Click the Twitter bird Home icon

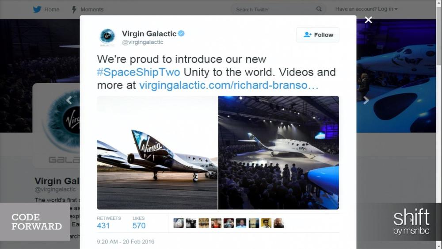tap(37, 9)
